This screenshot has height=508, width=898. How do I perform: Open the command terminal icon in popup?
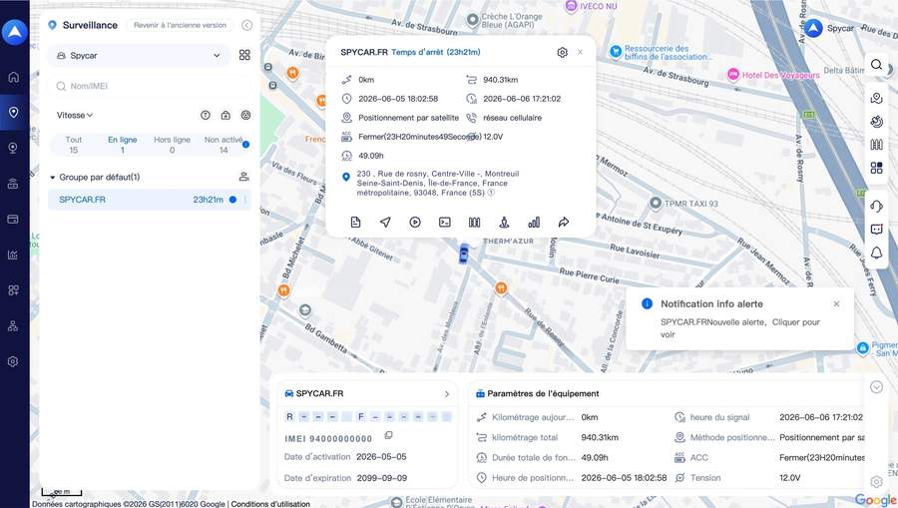point(445,223)
